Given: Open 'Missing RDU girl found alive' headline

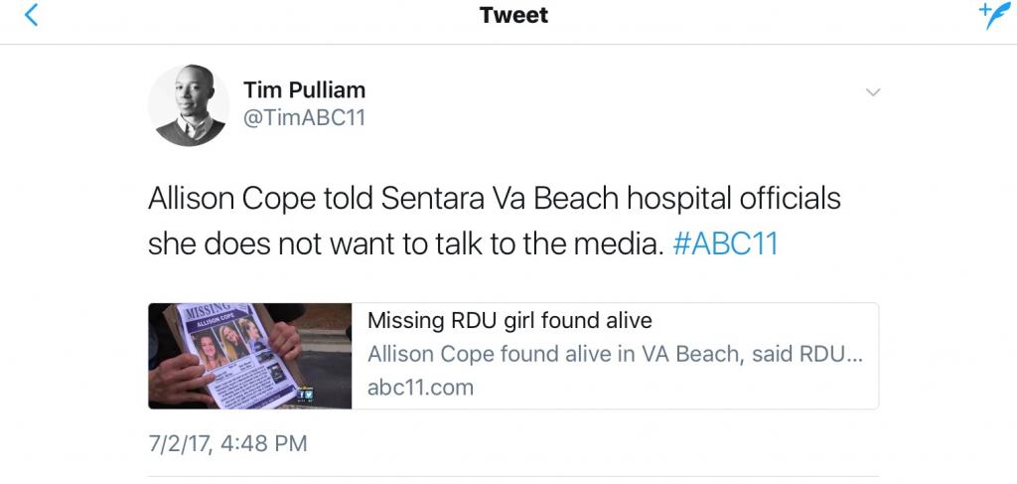Looking at the screenshot, I should (509, 320).
